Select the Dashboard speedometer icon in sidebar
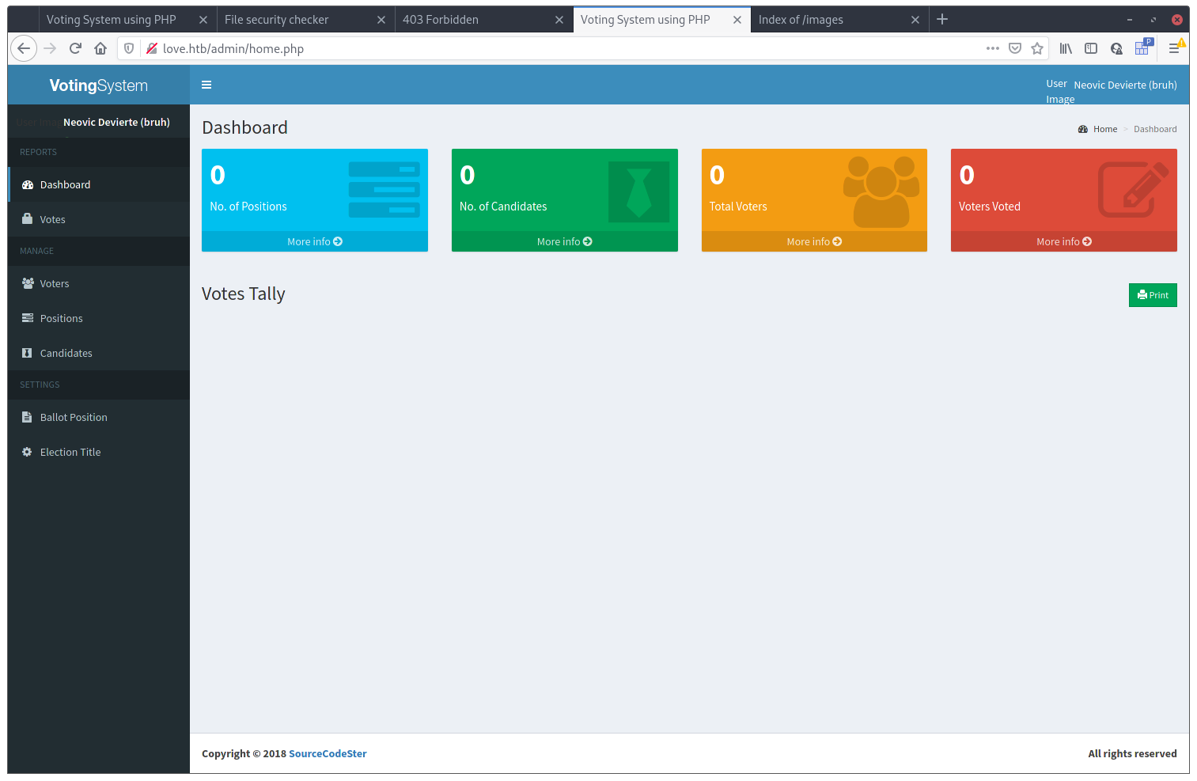The image size is (1197, 781). tap(26, 184)
